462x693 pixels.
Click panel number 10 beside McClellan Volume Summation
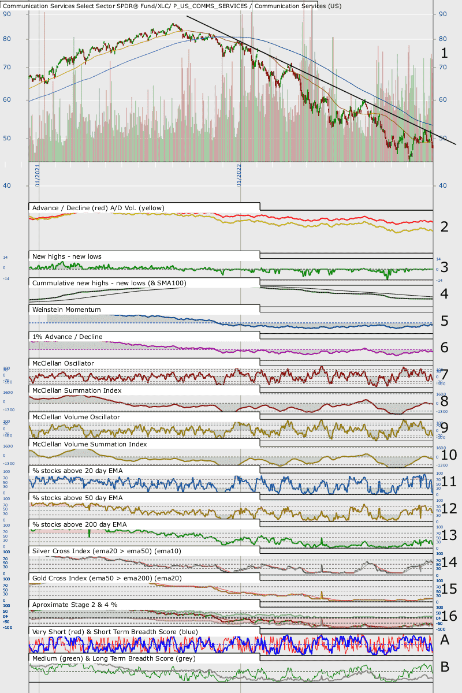(449, 455)
